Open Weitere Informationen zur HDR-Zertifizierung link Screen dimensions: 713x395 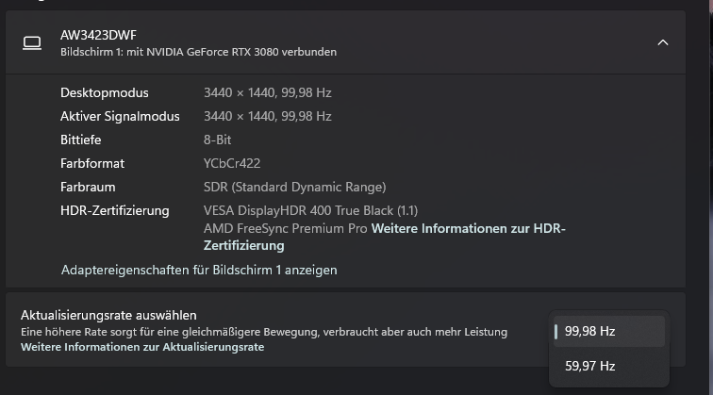pos(384,237)
